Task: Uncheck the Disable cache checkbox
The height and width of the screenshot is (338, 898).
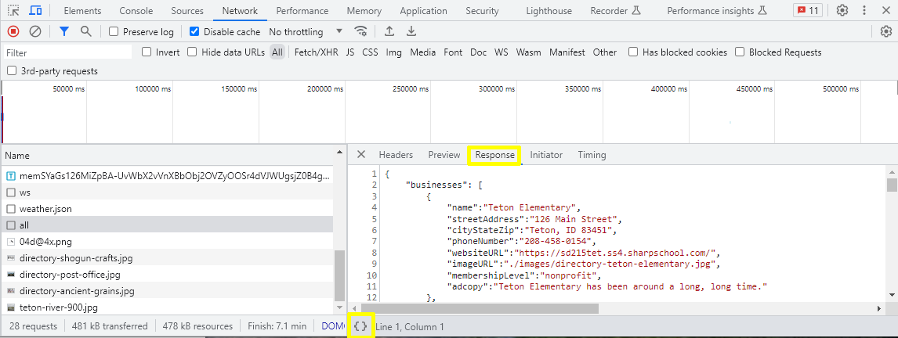Action: coord(194,32)
